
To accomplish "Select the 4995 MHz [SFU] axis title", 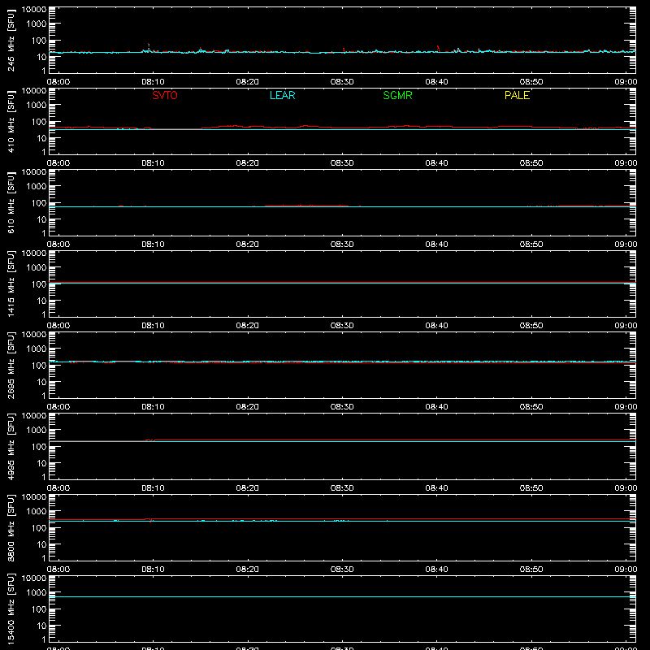I will click(x=11, y=446).
